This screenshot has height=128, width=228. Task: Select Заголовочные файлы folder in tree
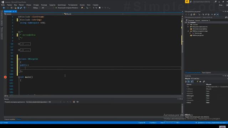point(199,29)
